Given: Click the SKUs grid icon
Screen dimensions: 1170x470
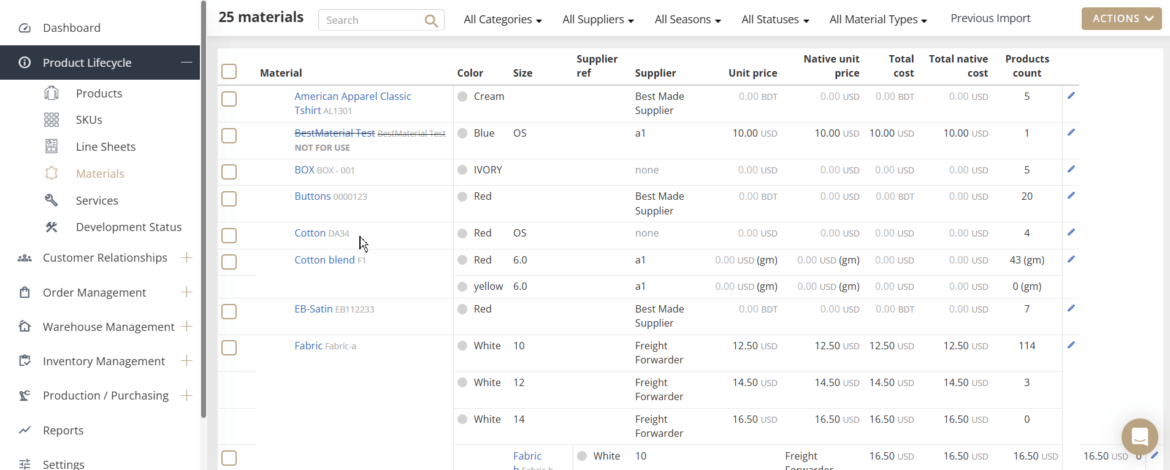Looking at the screenshot, I should coord(52,119).
